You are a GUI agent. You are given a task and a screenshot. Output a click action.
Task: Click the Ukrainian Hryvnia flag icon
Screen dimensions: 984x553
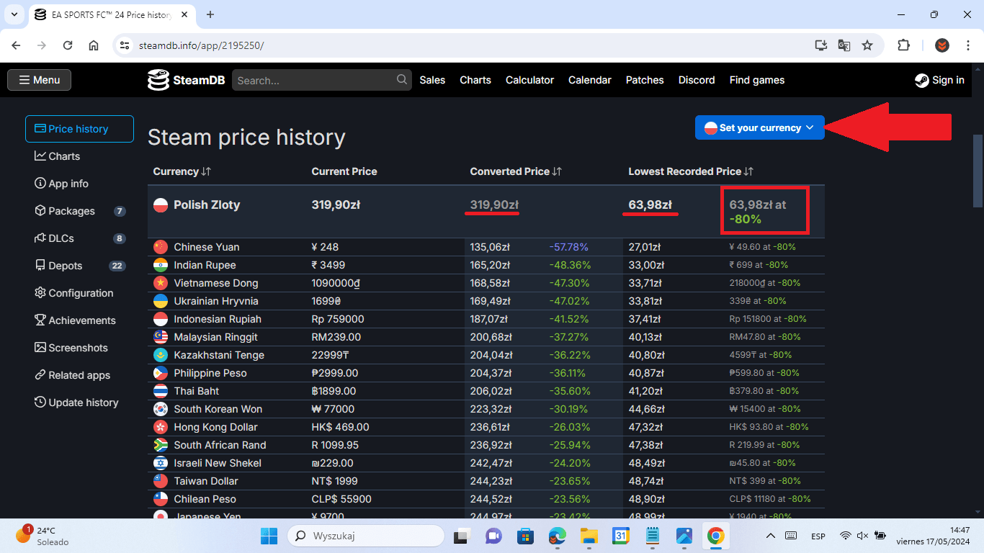tap(161, 301)
